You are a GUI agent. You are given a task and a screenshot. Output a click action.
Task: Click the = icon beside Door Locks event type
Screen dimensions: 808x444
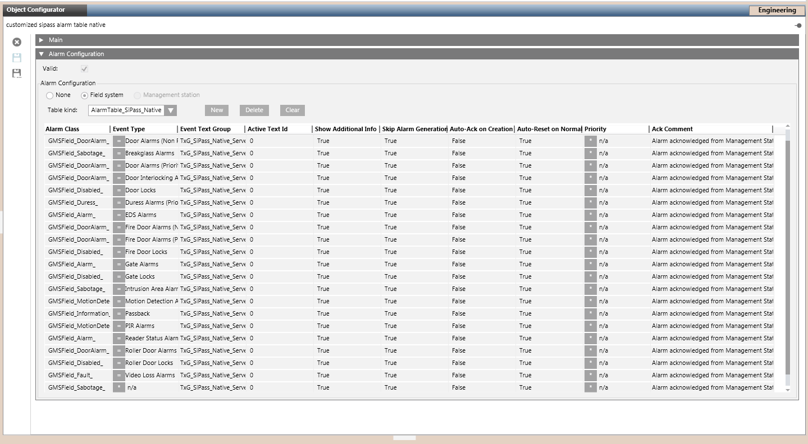[118, 190]
